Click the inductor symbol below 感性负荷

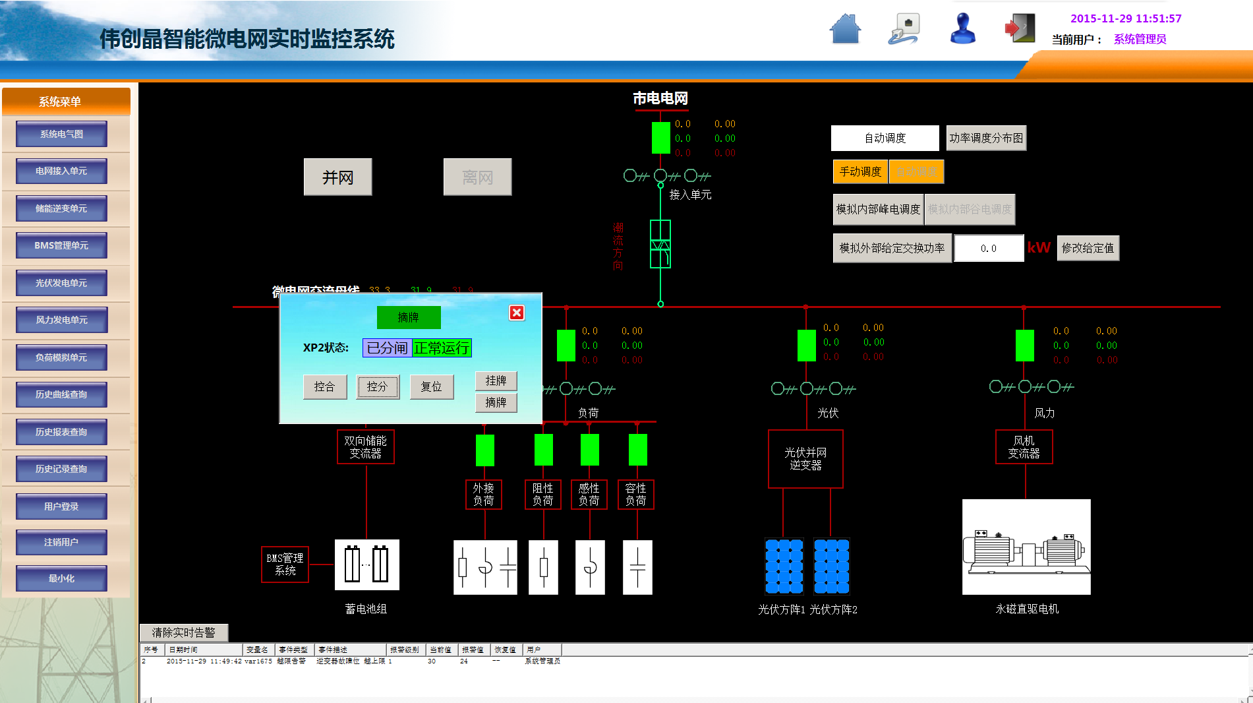(590, 567)
